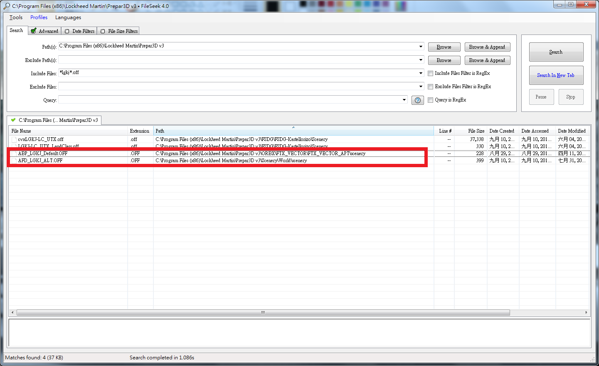Switch to the Date Filters tab
The width and height of the screenshot is (599, 366).
pyautogui.click(x=79, y=31)
